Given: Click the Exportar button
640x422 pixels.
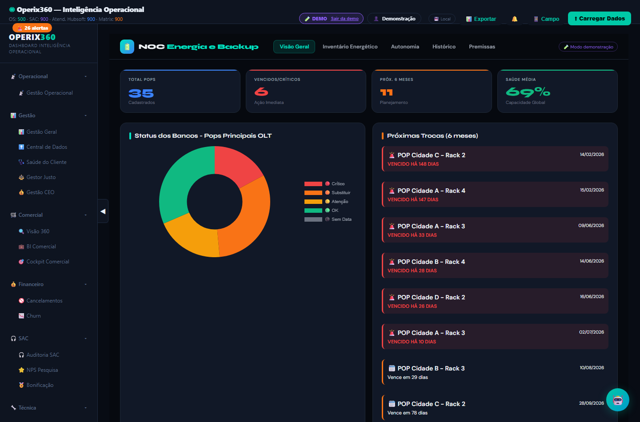Looking at the screenshot, I should tap(481, 19).
